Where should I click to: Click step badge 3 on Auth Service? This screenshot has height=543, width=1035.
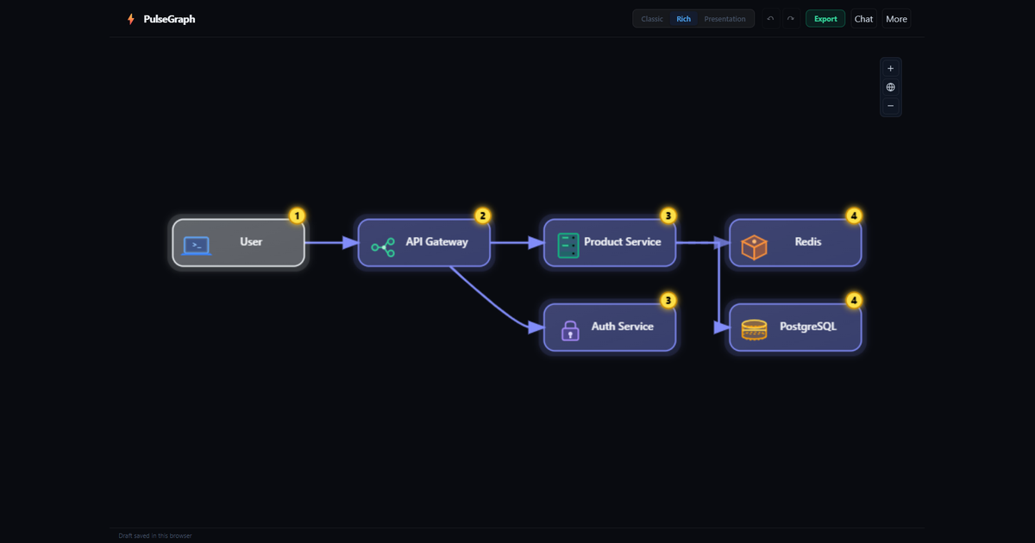tap(668, 300)
